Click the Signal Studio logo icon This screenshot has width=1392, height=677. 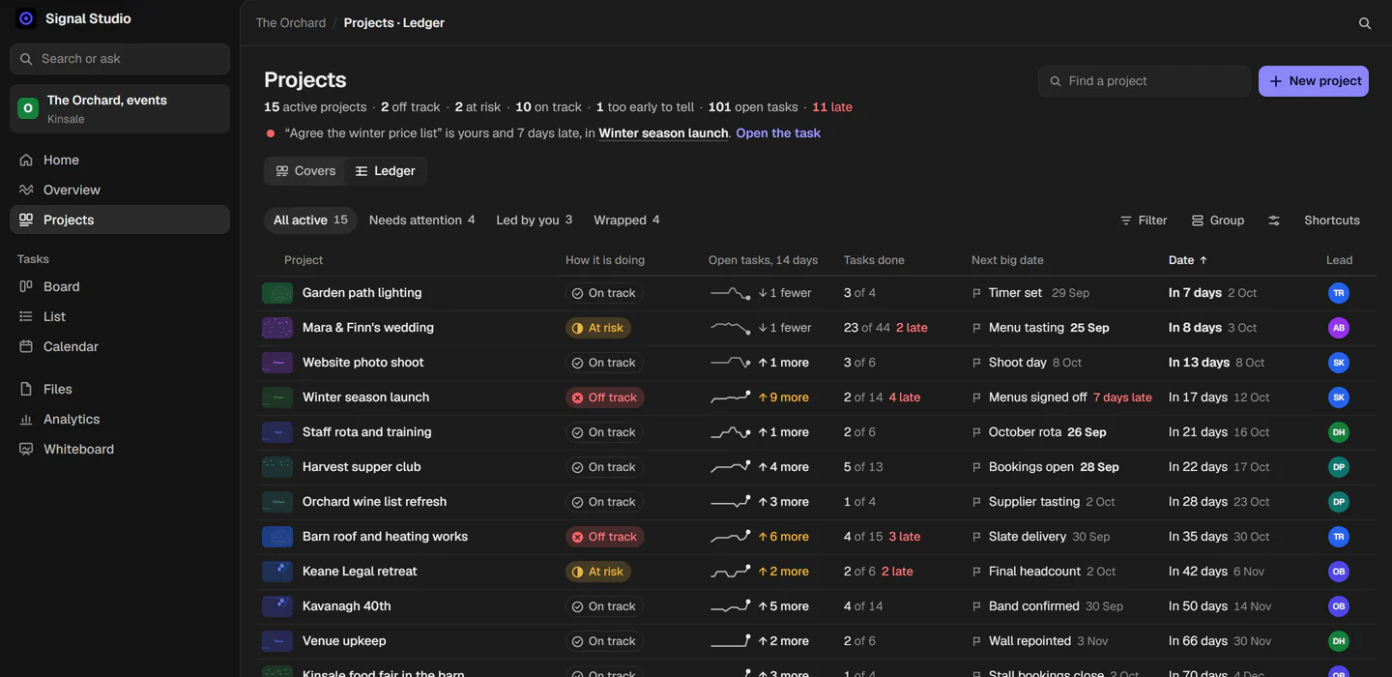tap(26, 18)
